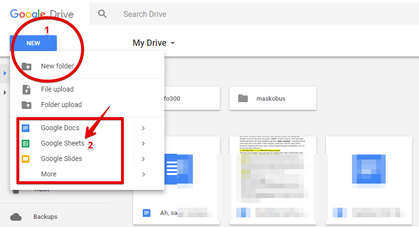Screen dimensions: 419x227
Task: Click the file icon under middle thumbnail
Action: coord(243,213)
